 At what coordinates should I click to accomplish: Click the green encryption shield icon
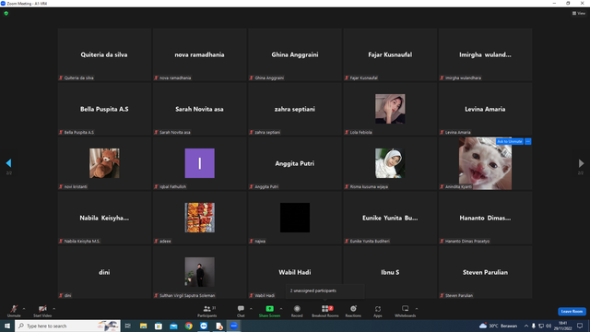click(x=6, y=13)
